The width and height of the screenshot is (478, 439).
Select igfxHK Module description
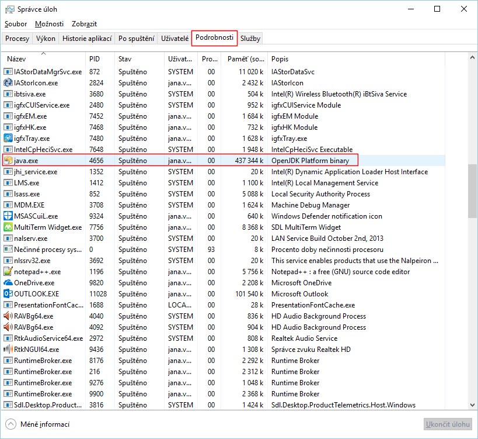(x=295, y=127)
